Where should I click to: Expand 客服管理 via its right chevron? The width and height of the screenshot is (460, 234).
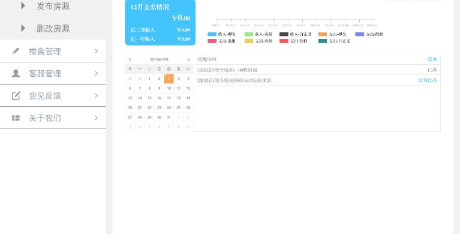pyautogui.click(x=96, y=73)
